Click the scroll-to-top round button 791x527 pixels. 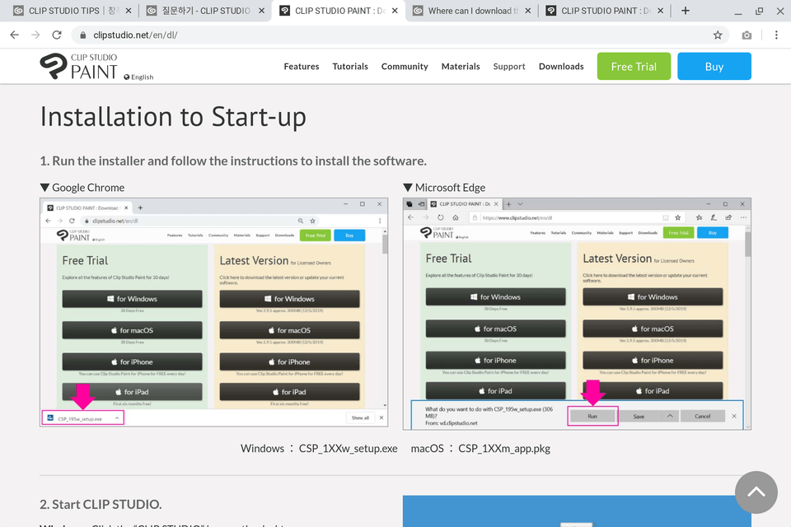click(756, 492)
